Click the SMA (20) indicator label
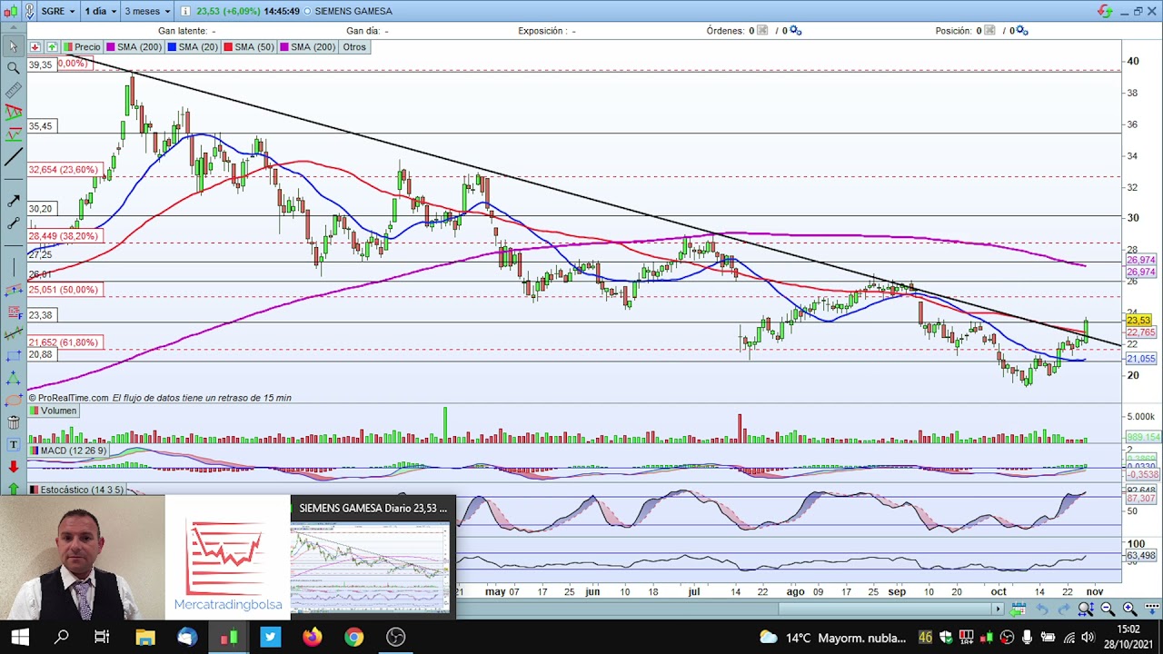The width and height of the screenshot is (1163, 654). point(193,47)
